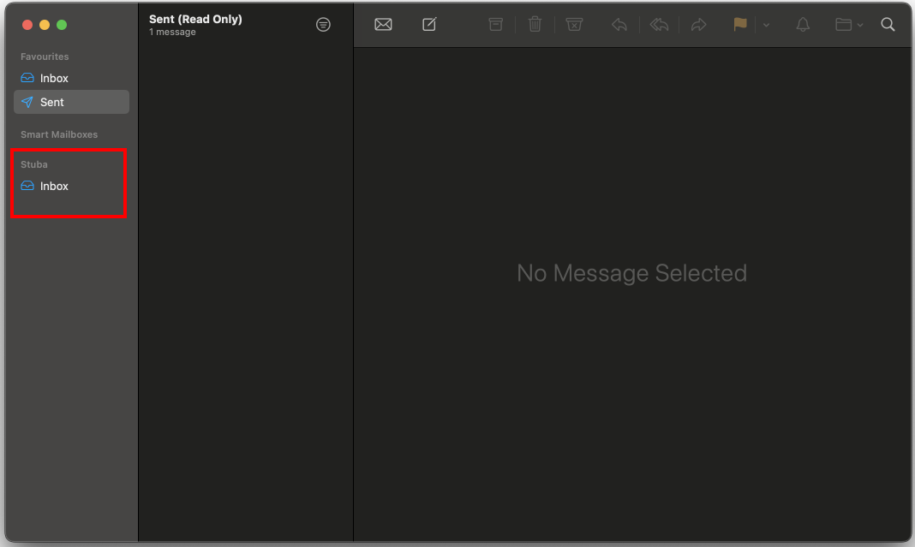Viewport: 915px width, 547px height.
Task: Click the Get New Mail envelope icon
Action: [x=383, y=25]
